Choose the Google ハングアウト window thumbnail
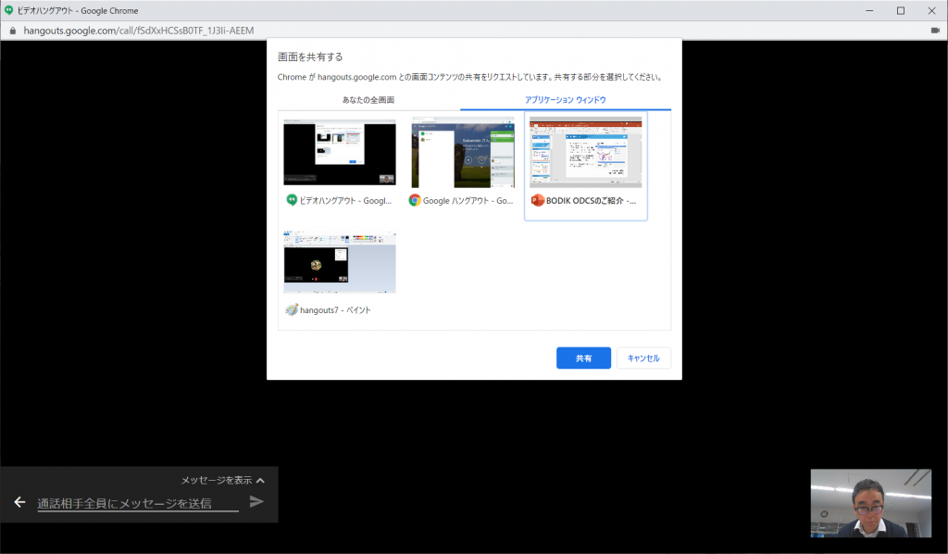Viewport: 948px width, 554px height. coord(462,152)
